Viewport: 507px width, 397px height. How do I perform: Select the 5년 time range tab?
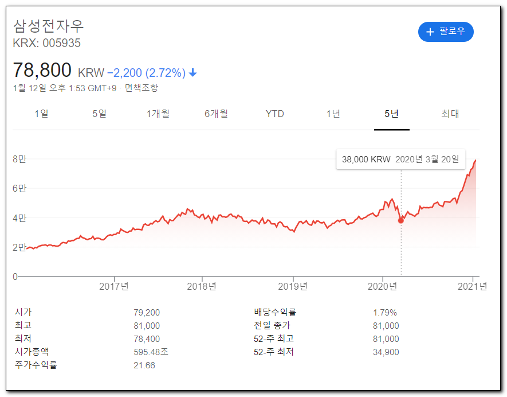[x=392, y=114]
